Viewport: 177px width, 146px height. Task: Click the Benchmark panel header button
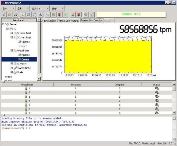point(19,20)
